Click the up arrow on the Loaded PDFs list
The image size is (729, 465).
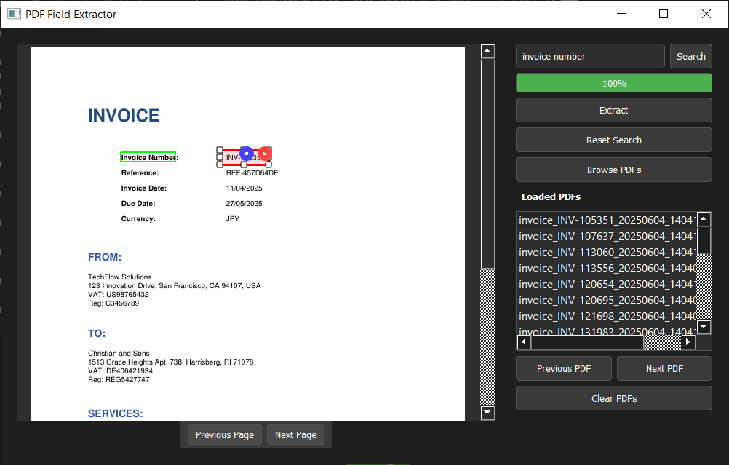(703, 218)
